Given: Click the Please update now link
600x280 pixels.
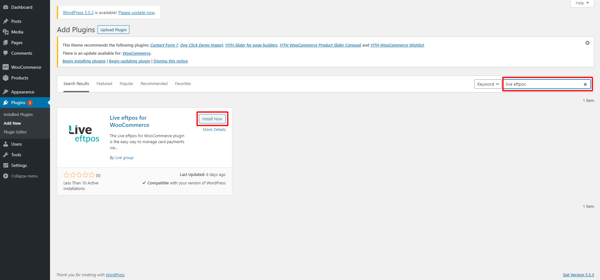Looking at the screenshot, I should tap(136, 12).
